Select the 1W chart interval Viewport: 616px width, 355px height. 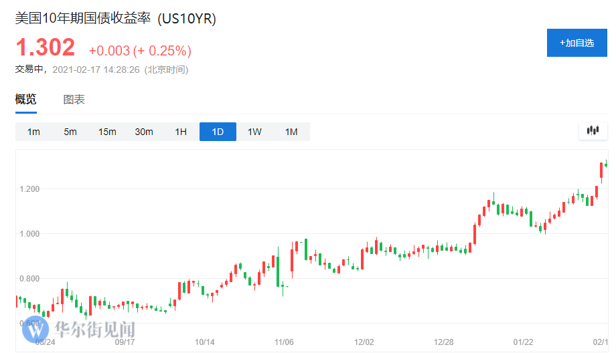254,132
